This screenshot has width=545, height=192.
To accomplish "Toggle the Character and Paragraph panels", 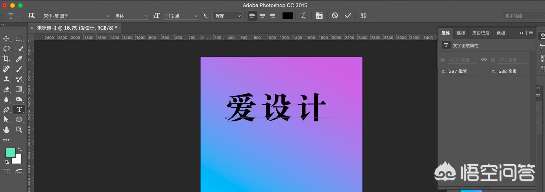I will [x=319, y=16].
